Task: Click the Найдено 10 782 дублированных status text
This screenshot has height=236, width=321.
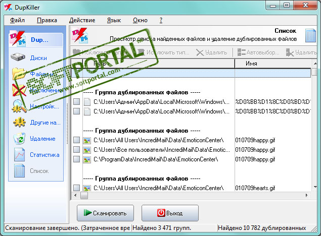Action: 262,228
